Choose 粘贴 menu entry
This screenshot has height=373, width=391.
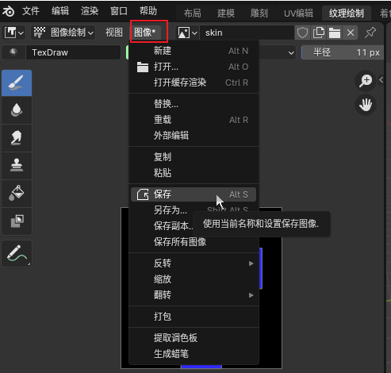pos(194,173)
